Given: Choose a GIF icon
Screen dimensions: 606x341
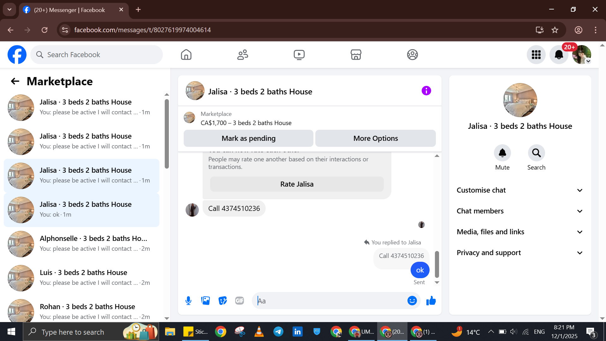Looking at the screenshot, I should pos(240,301).
